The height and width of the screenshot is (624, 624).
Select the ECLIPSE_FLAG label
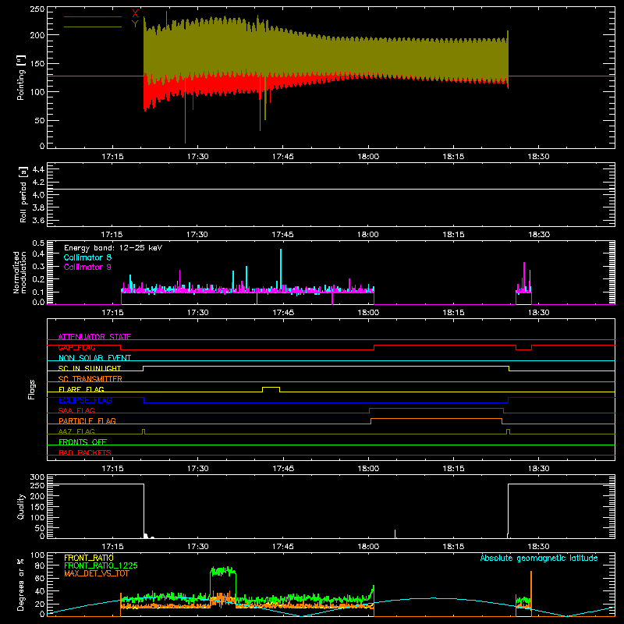85,400
